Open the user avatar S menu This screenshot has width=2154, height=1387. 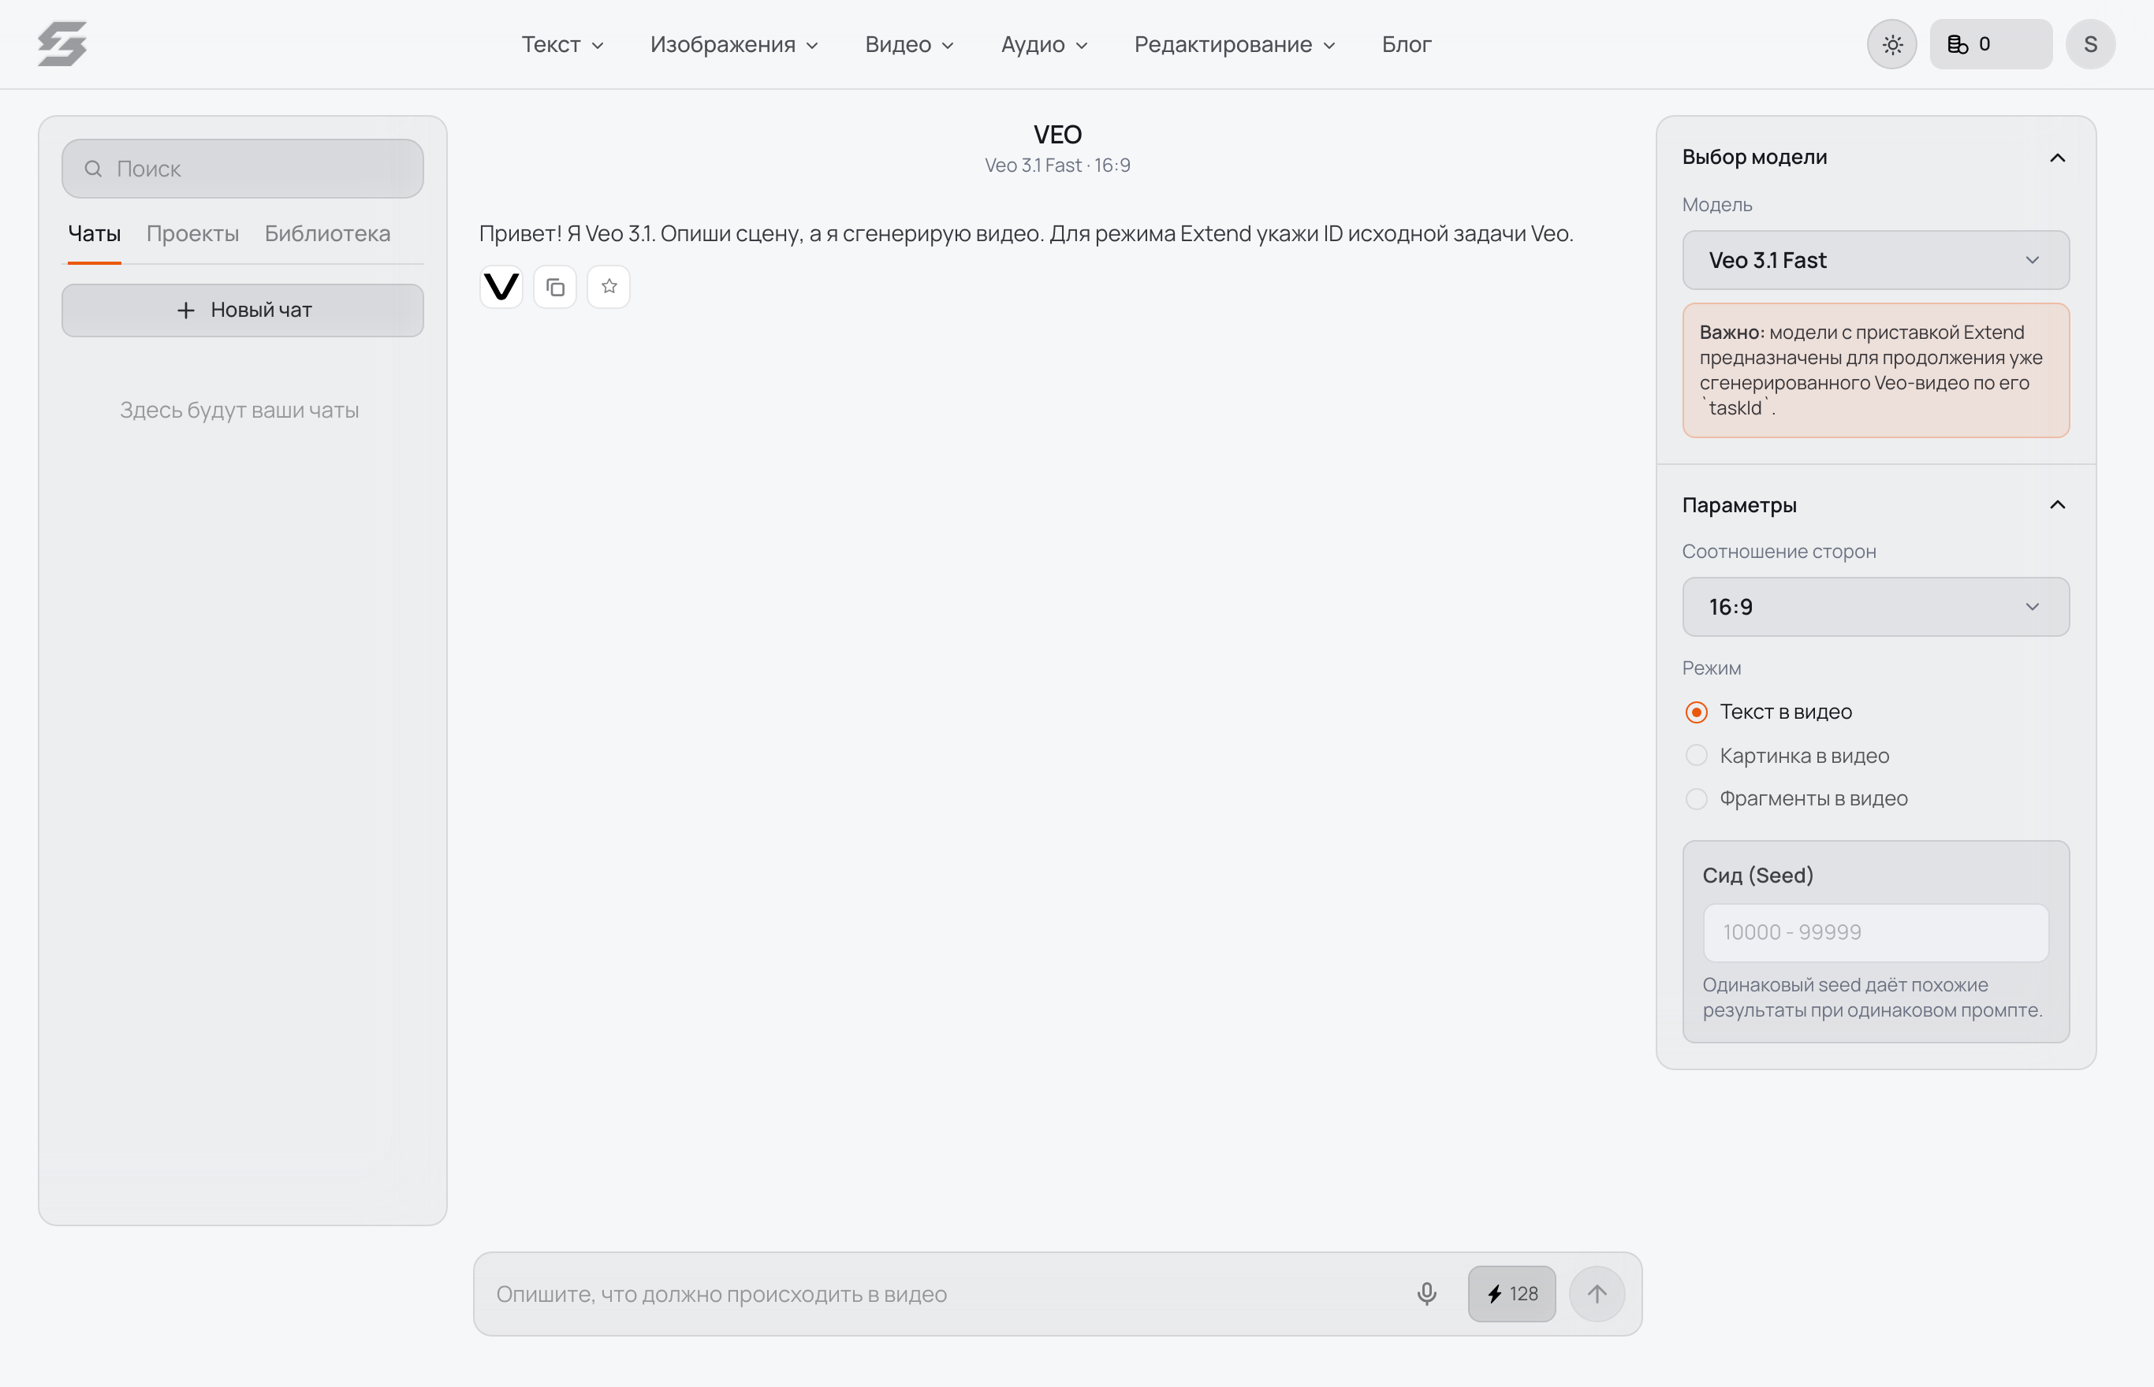[2090, 44]
